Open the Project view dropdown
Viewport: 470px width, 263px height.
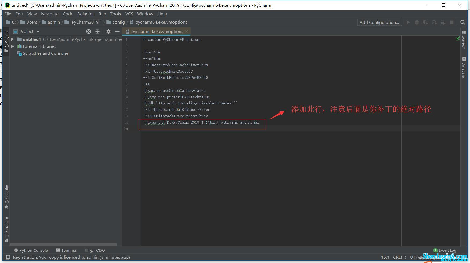point(38,32)
